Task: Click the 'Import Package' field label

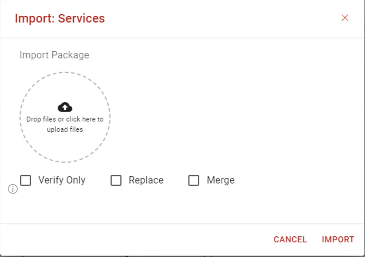Action: 55,55
